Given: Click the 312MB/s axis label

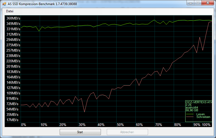Looking at the screenshot, I should pos(13,34).
